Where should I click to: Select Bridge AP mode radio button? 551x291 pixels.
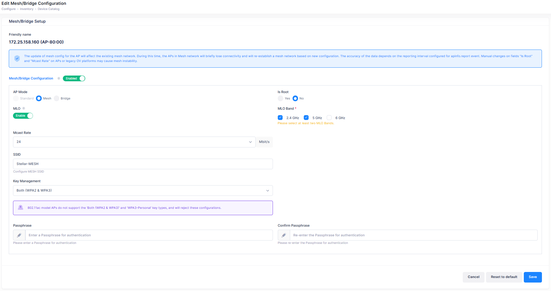point(57,99)
